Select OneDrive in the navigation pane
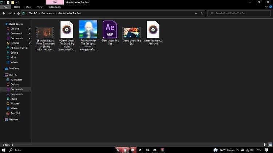The height and width of the screenshot is (153, 273). [x=14, y=69]
